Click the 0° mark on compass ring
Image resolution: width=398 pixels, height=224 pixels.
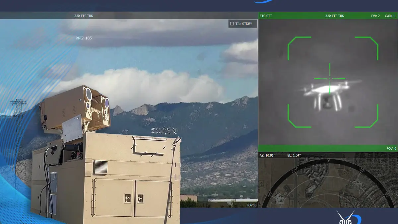329,161
